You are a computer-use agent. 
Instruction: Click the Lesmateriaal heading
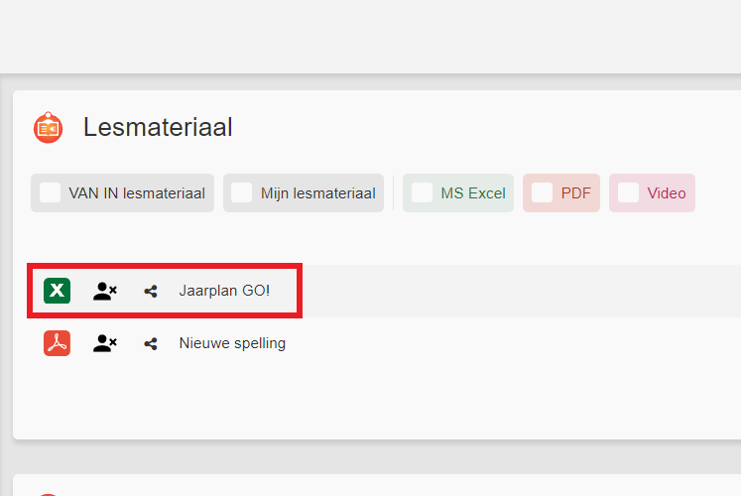click(x=158, y=127)
